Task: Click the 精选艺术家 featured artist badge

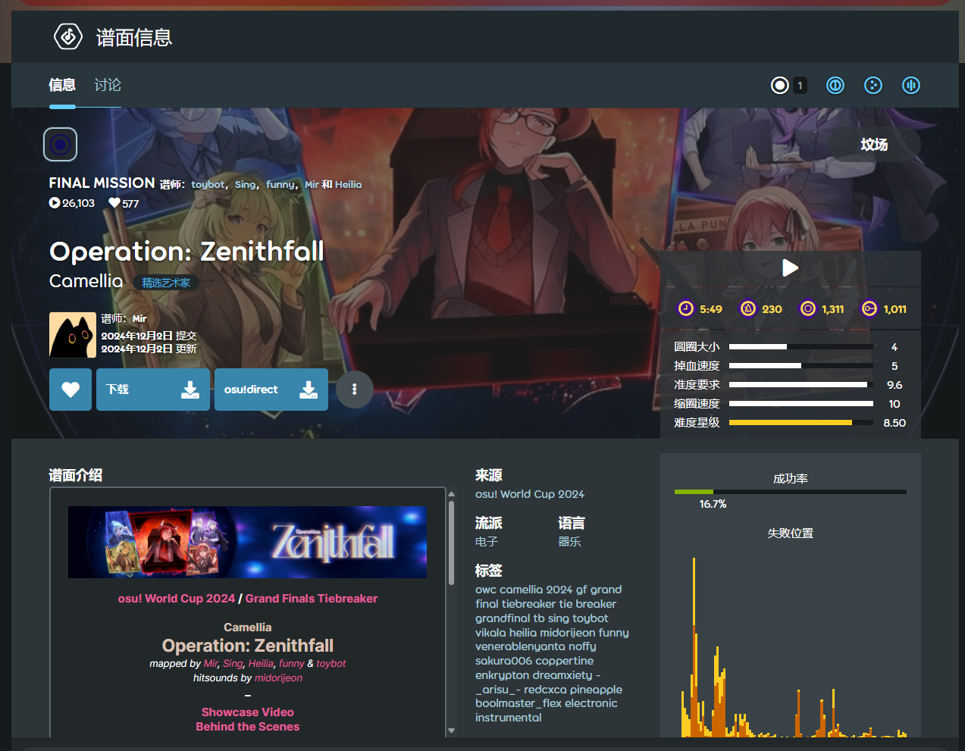Action: tap(166, 283)
